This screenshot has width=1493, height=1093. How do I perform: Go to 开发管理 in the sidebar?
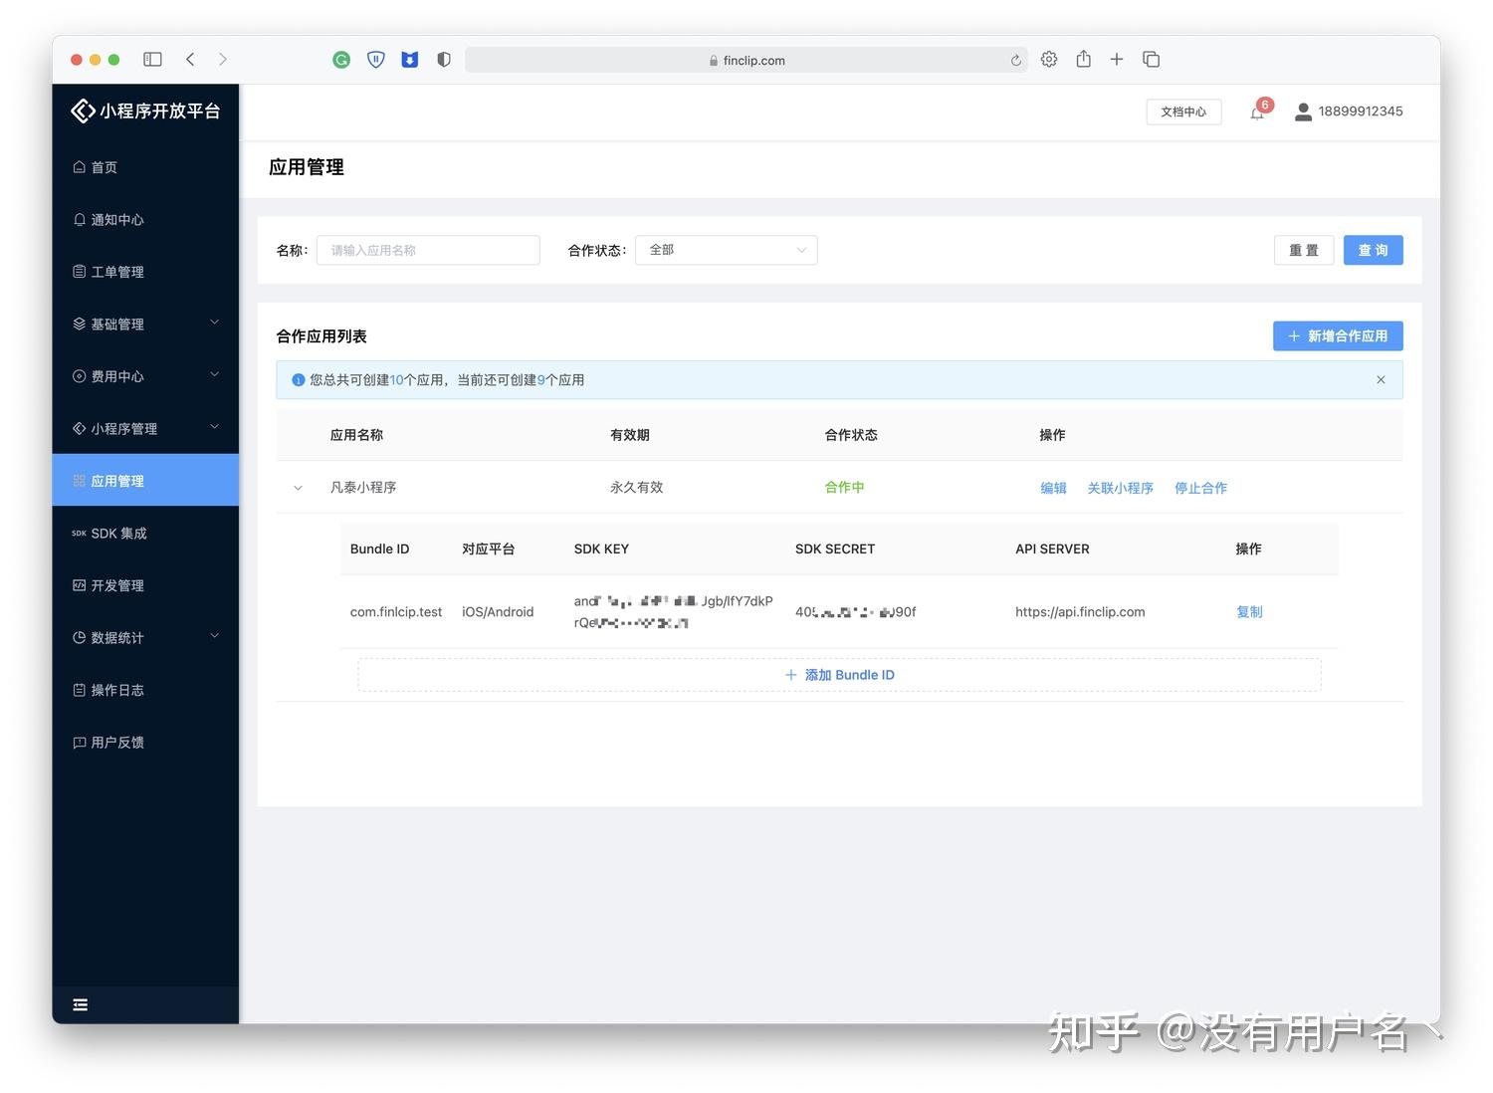click(117, 585)
